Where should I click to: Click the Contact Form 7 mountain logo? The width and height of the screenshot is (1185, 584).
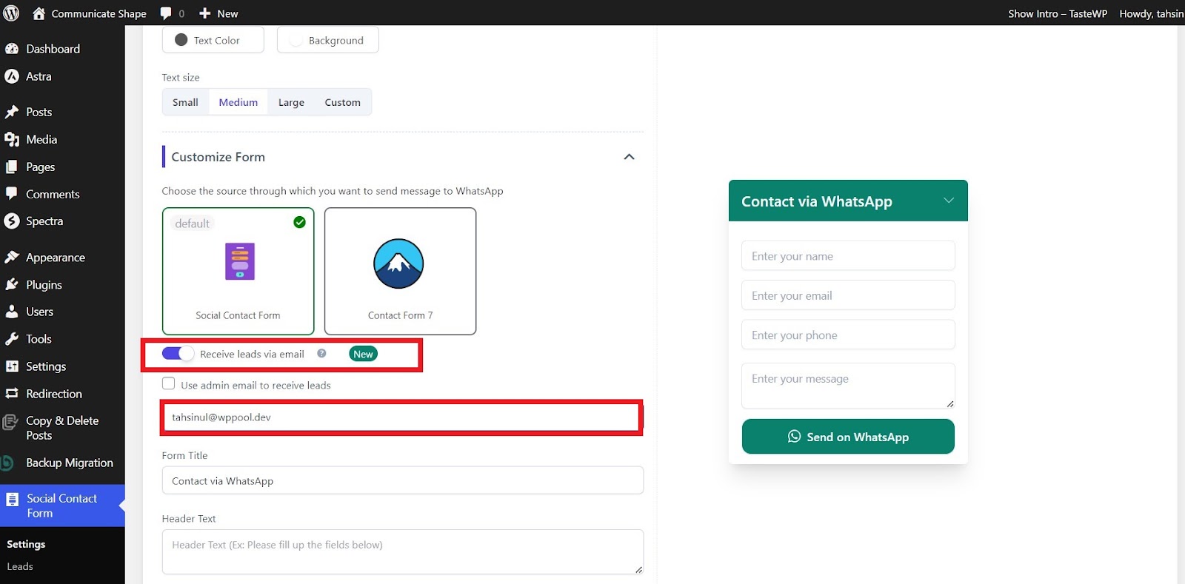pos(398,264)
